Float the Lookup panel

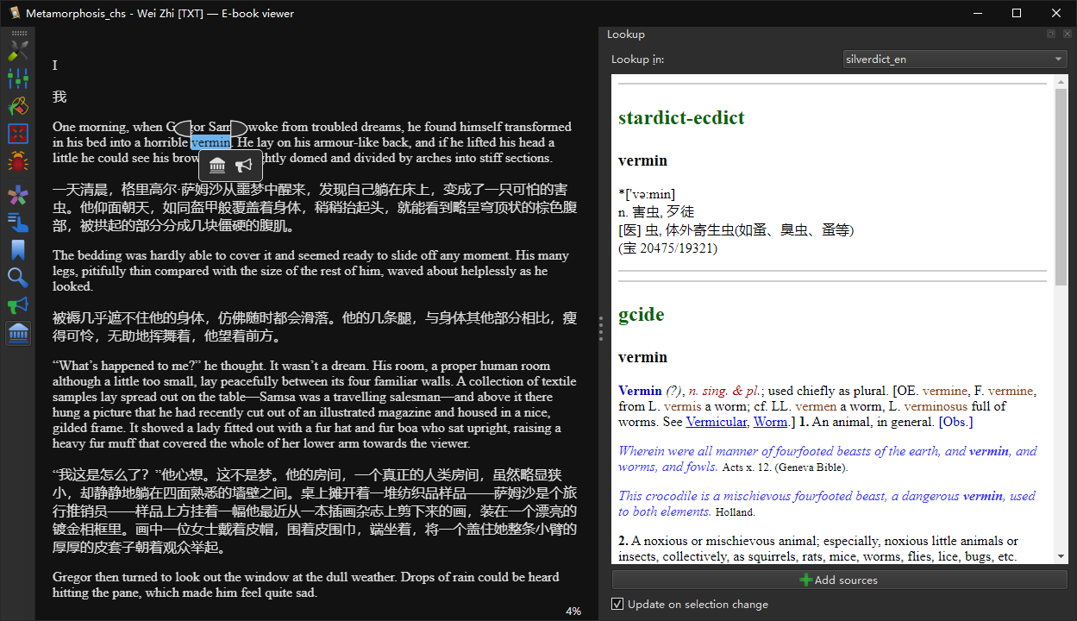click(1051, 34)
